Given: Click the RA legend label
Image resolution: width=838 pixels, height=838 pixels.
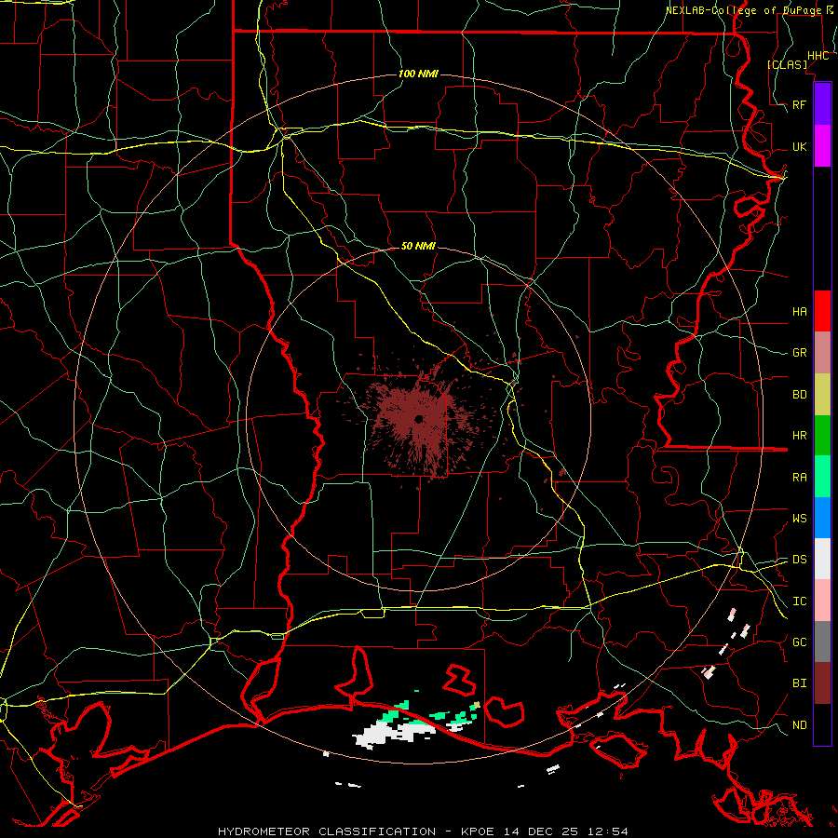Looking at the screenshot, I should (799, 478).
